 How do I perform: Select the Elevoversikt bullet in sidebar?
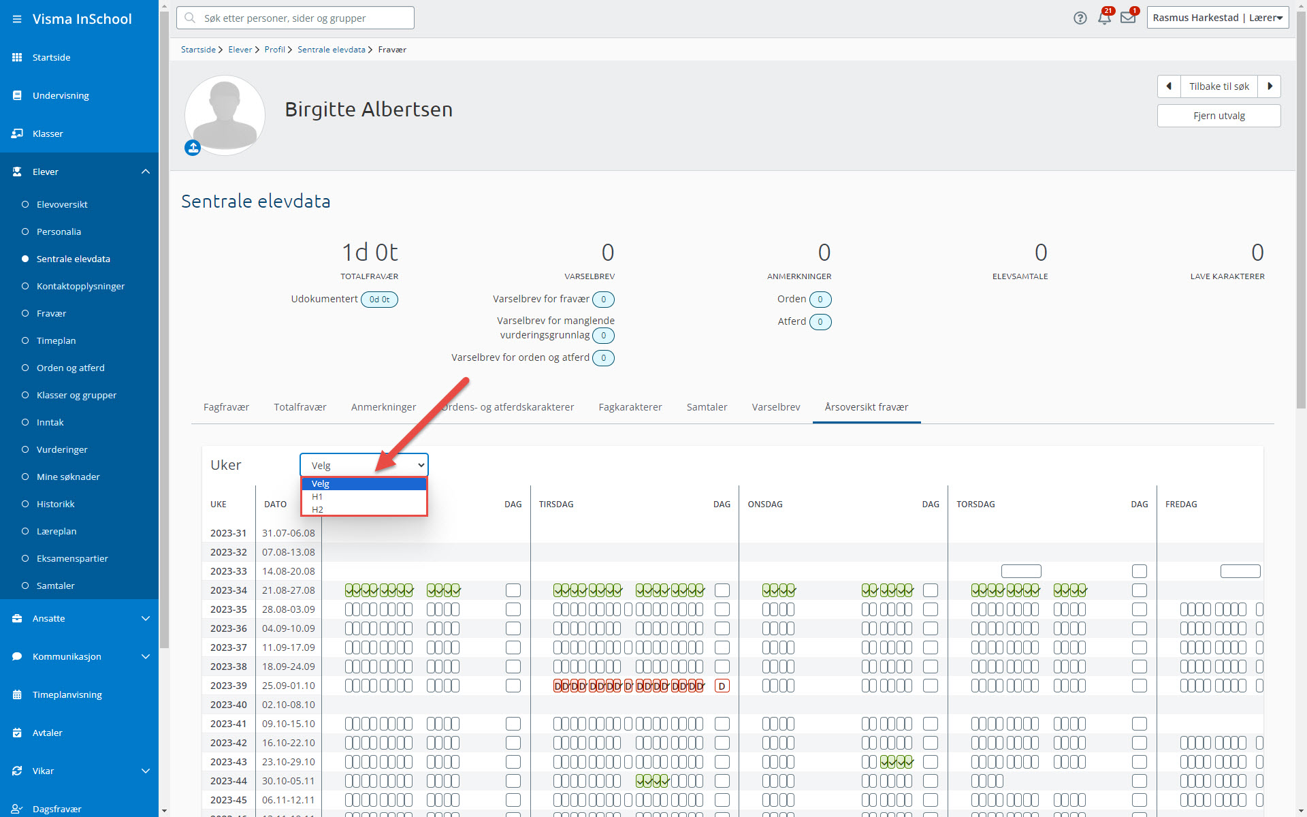pyautogui.click(x=25, y=204)
